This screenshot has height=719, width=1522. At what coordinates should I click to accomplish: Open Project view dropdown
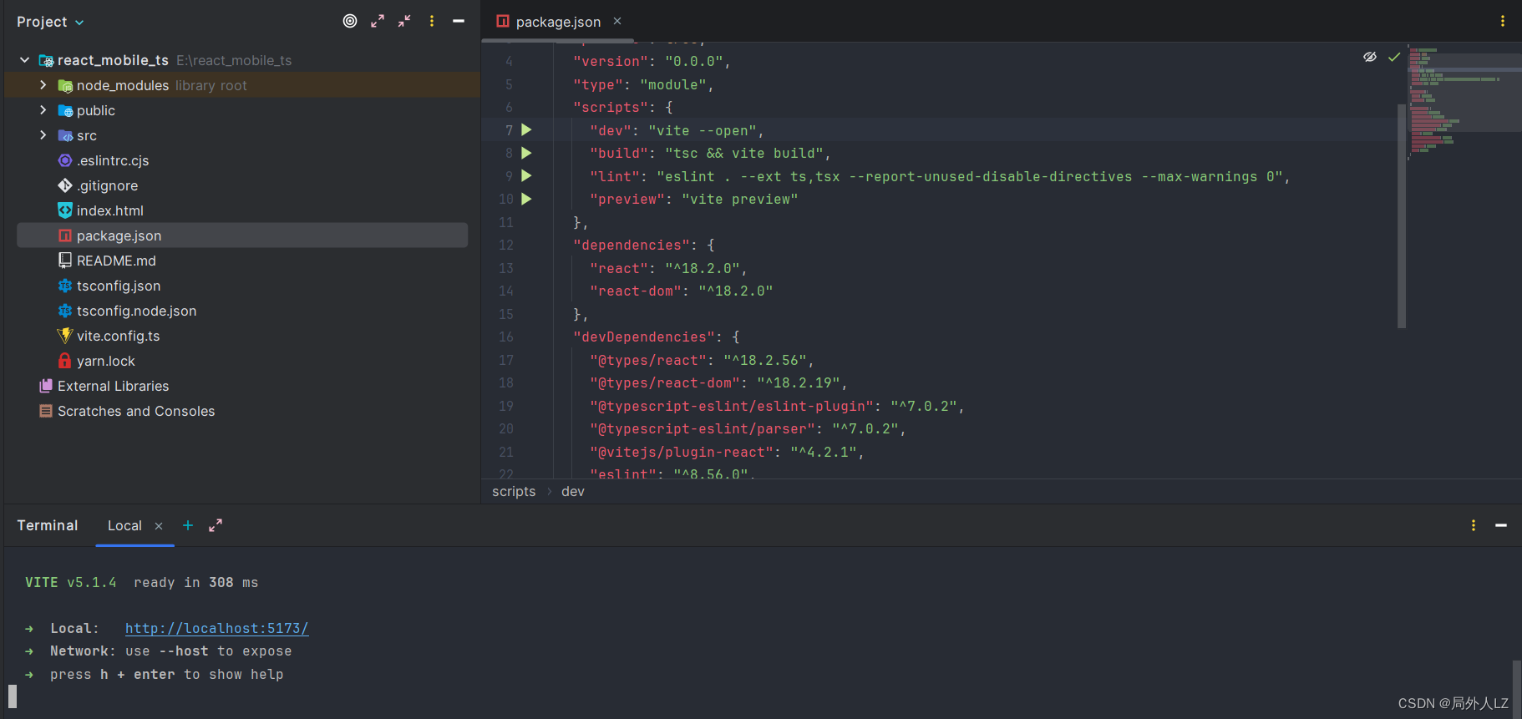50,22
